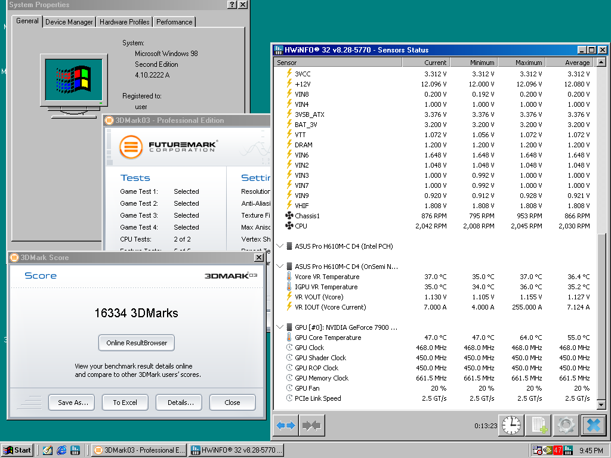611x458 pixels.
Task: Click NVIDIA tray icon
Action: pyautogui.click(x=548, y=450)
